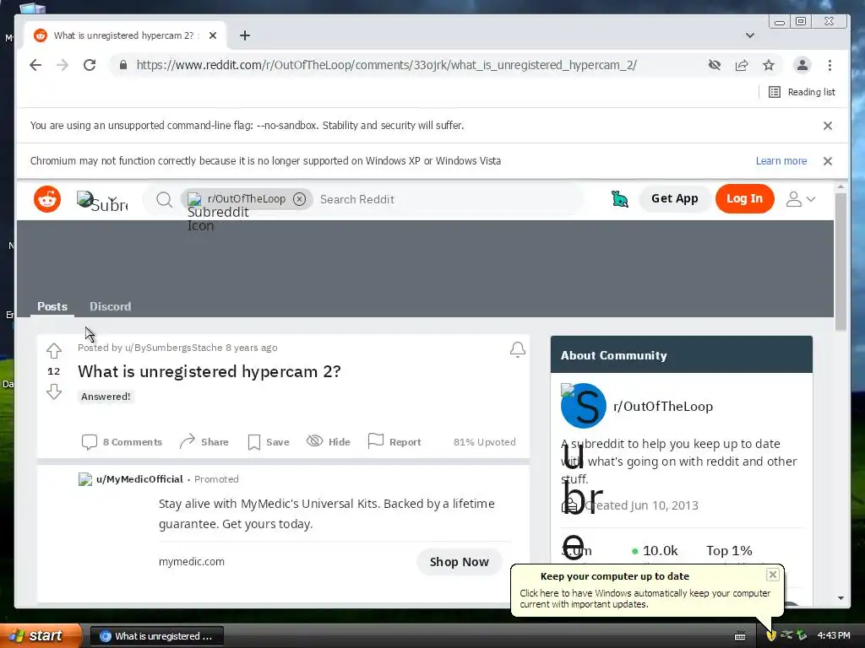The image size is (865, 648).
Task: Open the tab search chevron
Action: (x=750, y=35)
